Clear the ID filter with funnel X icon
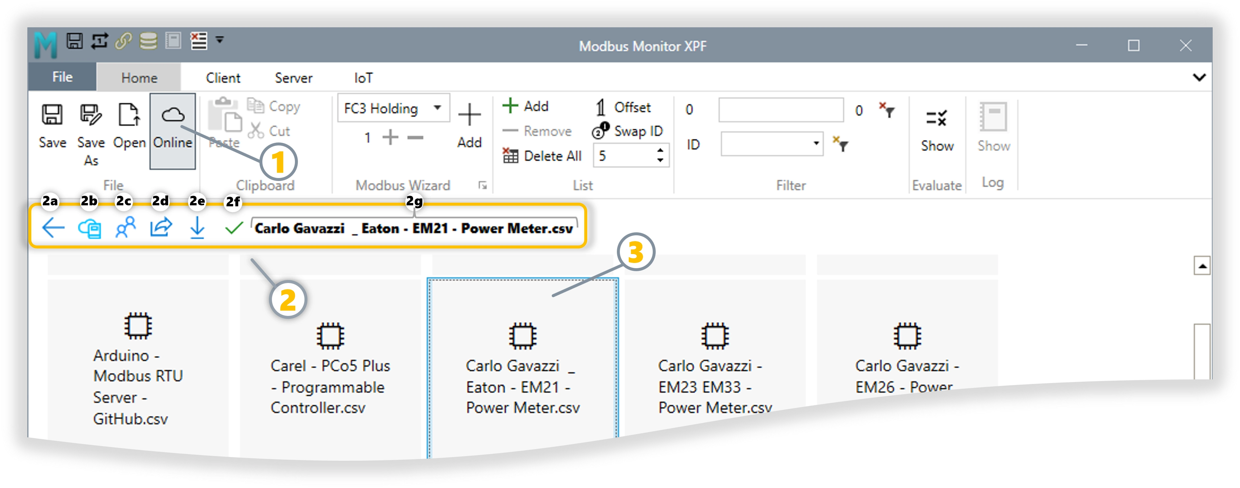1240x488 pixels. (x=841, y=144)
